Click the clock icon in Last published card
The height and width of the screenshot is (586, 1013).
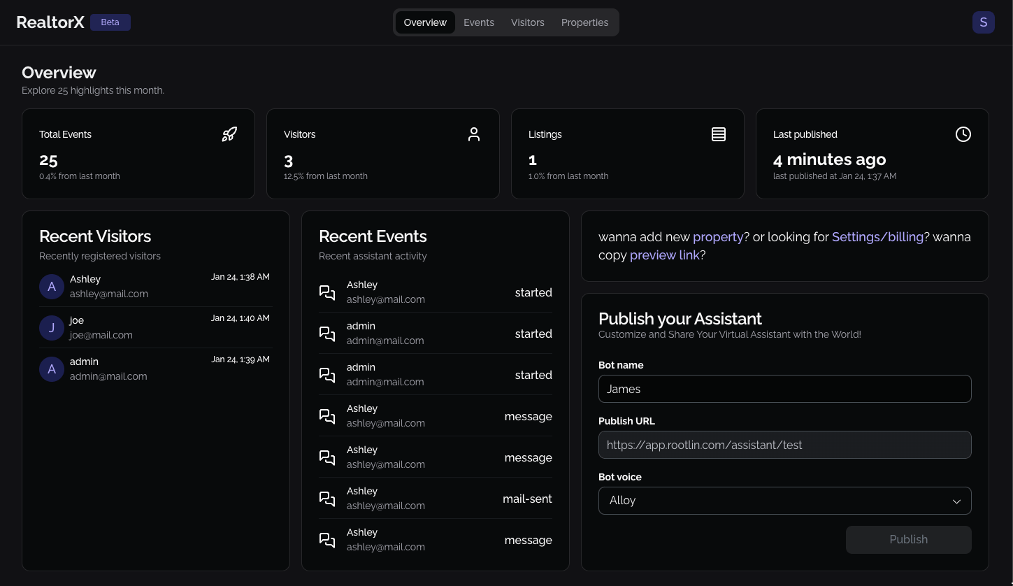pyautogui.click(x=963, y=134)
